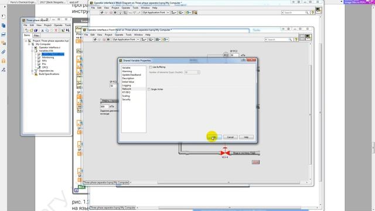The image size is (375, 211).
Task: Select the Logging category in properties list
Action: coord(127,86)
